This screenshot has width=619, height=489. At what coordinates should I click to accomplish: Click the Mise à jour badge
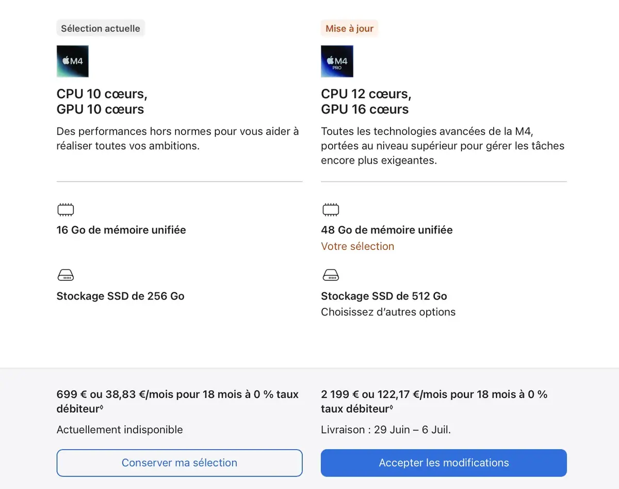(x=349, y=28)
